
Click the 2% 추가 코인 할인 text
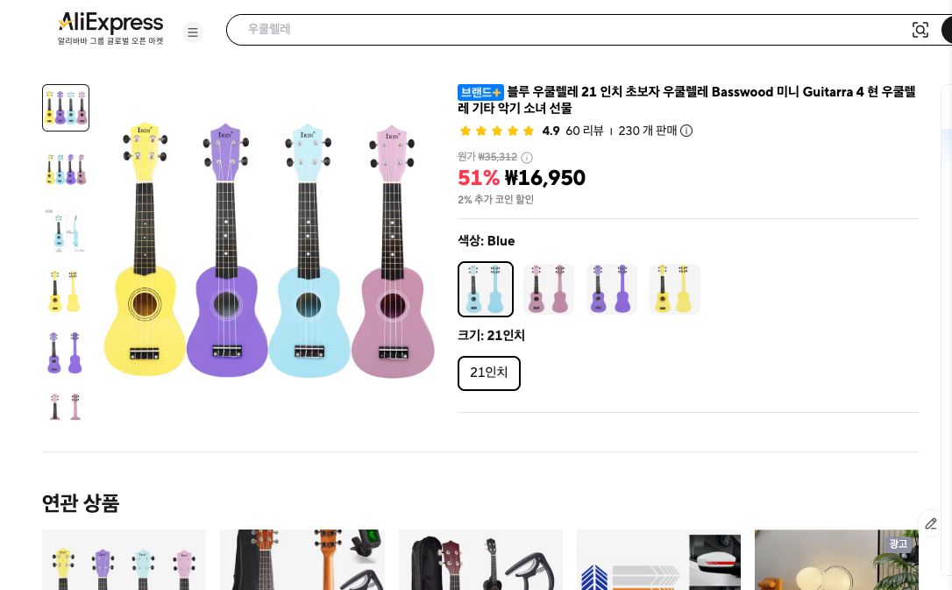tap(495, 200)
